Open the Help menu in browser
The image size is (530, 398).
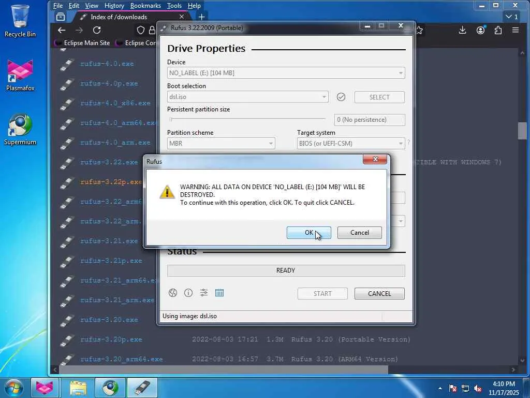pyautogui.click(x=194, y=6)
